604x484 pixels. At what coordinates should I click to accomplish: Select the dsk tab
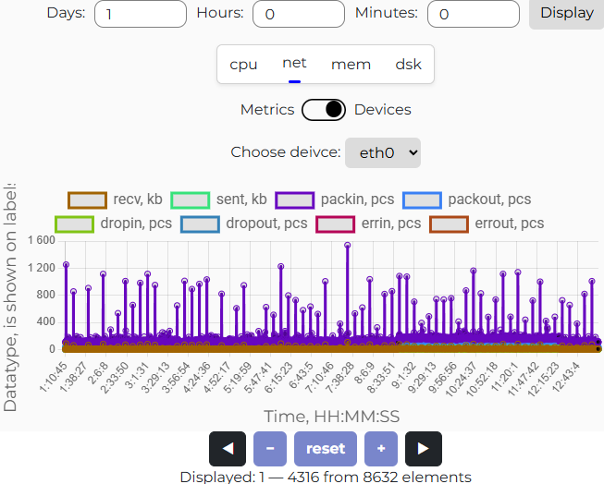[x=408, y=65]
